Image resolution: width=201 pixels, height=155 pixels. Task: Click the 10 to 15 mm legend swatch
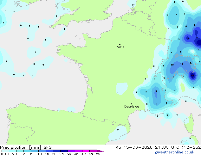[42, 151]
